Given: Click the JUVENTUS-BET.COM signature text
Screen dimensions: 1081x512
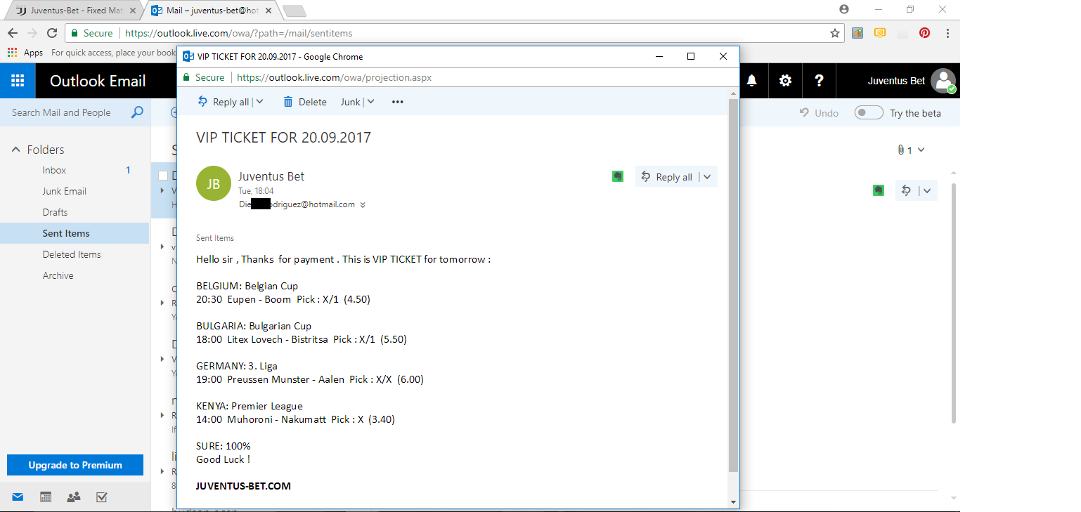Looking at the screenshot, I should (x=243, y=486).
